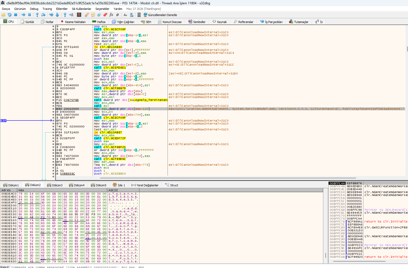The width and height of the screenshot is (408, 268).
Task: Click the Trace Into icon
Action: (x=51, y=15)
